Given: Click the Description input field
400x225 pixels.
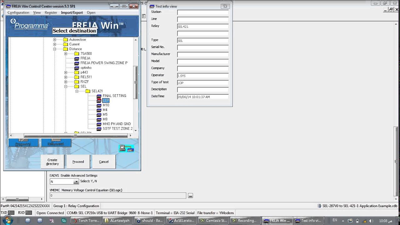Looking at the screenshot, I should click(203, 90).
